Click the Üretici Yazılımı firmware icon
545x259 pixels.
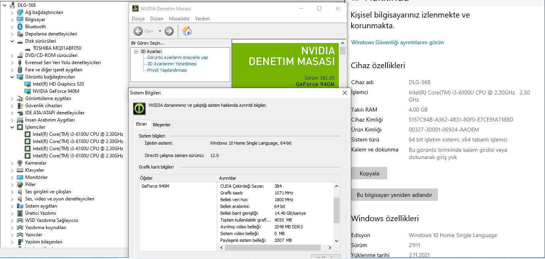click(20, 213)
